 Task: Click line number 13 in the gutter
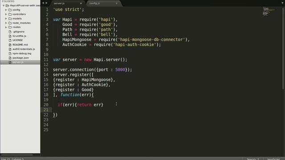46,70
